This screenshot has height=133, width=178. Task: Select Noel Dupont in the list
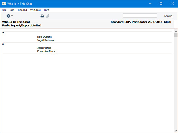(x=44, y=37)
